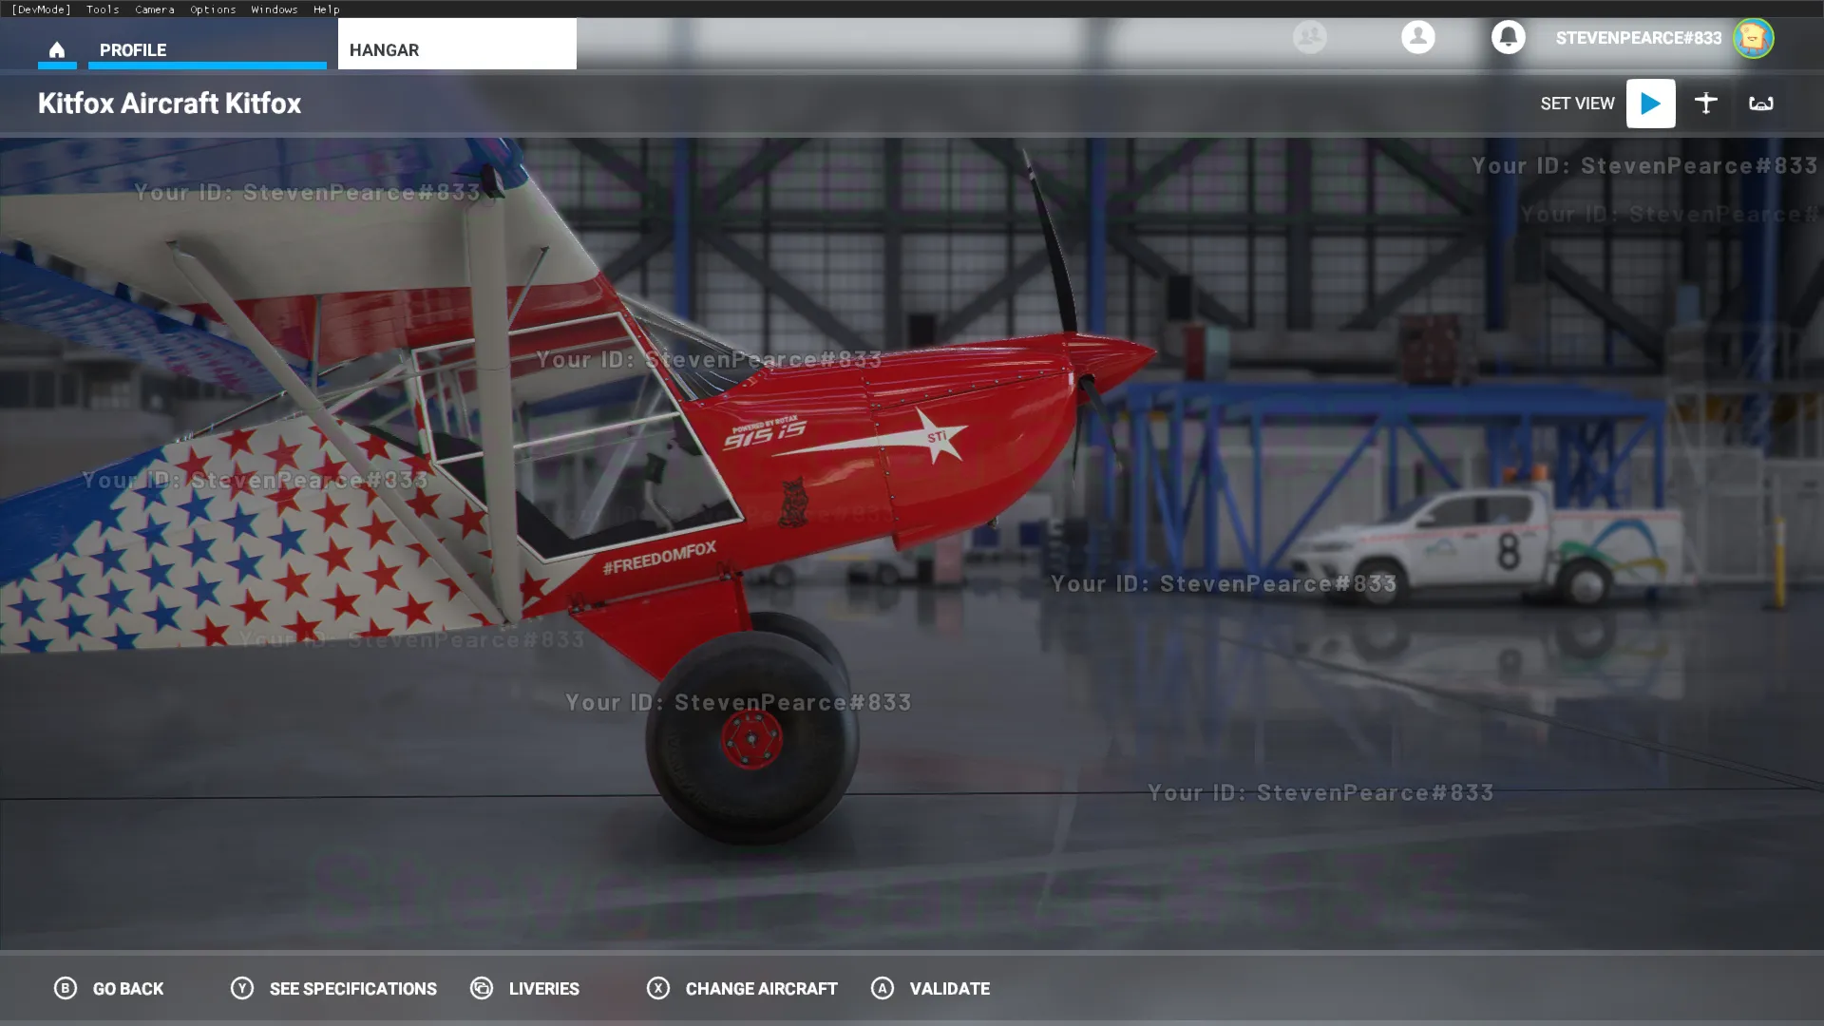Screen dimensions: 1824x1026
Task: Click the Home icon
Action: click(57, 49)
